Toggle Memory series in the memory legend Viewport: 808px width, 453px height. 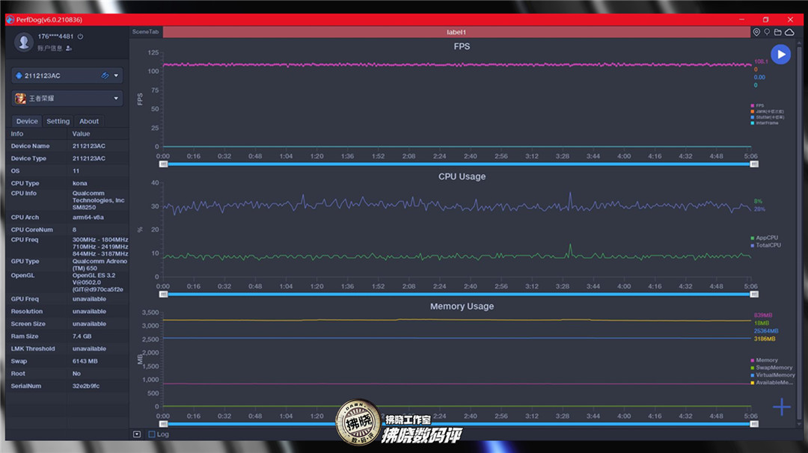pos(764,360)
